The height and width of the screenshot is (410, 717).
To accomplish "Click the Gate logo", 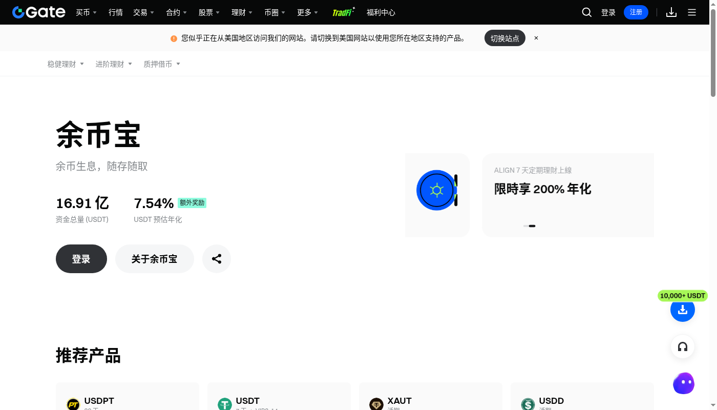I will click(39, 12).
